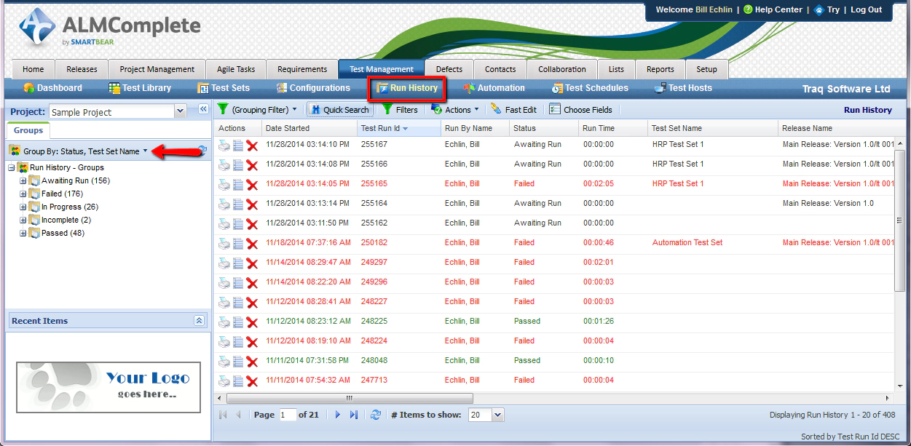Select the Test Library icon

[x=114, y=88]
